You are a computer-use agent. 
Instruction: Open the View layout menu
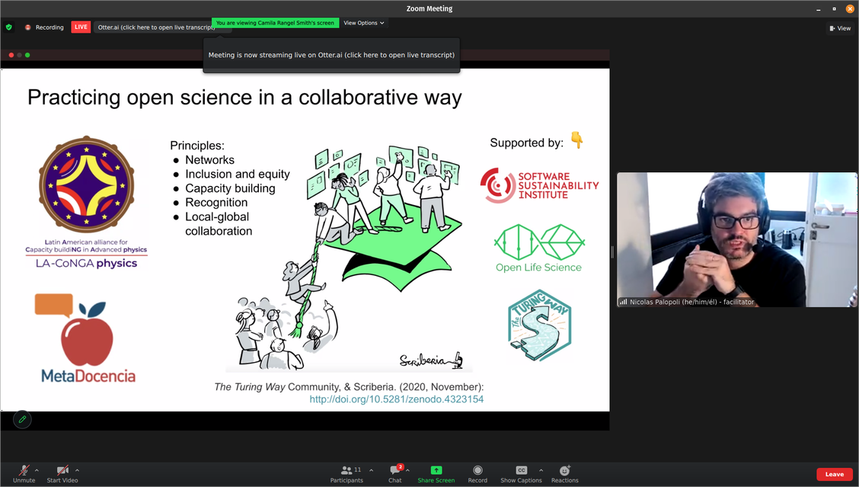[x=839, y=28]
